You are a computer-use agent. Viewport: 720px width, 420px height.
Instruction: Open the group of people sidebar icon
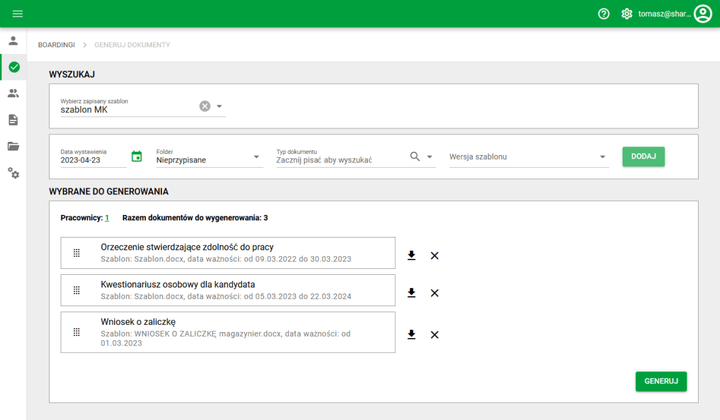click(x=13, y=94)
